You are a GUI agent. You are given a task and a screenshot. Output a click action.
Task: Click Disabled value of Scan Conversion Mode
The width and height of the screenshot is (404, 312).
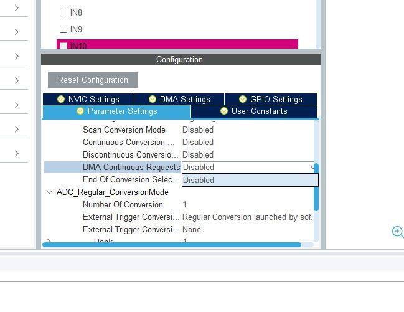[198, 130]
